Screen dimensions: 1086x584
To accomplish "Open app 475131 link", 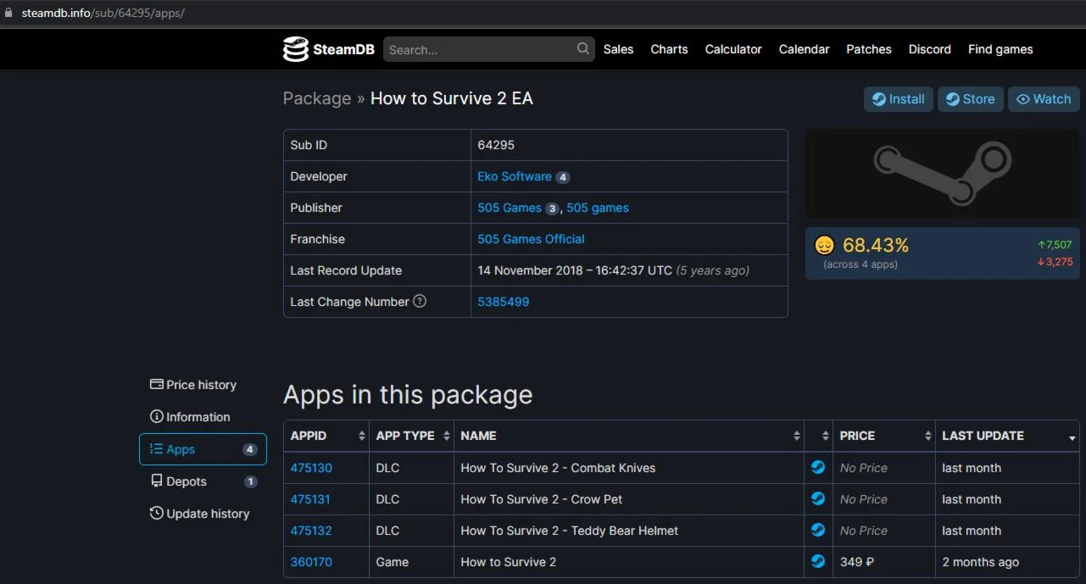I will point(310,499).
